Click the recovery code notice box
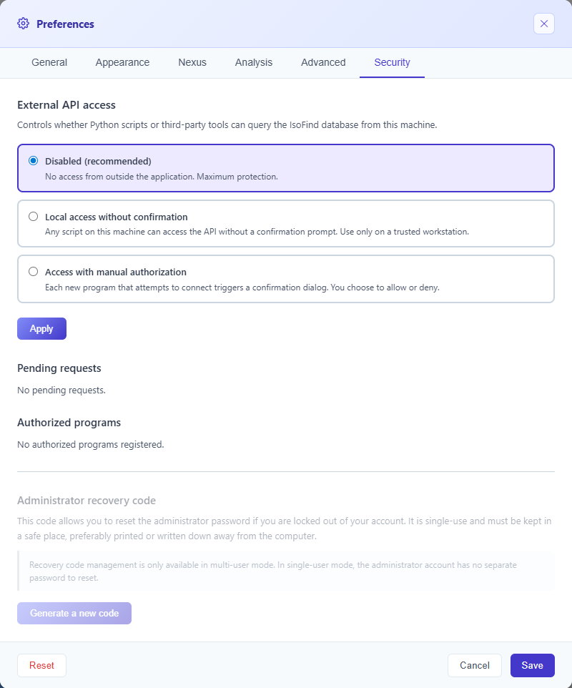Screen dimensions: 572x688 point(286,571)
